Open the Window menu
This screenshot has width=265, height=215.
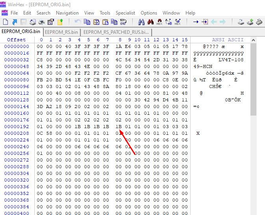click(171, 13)
